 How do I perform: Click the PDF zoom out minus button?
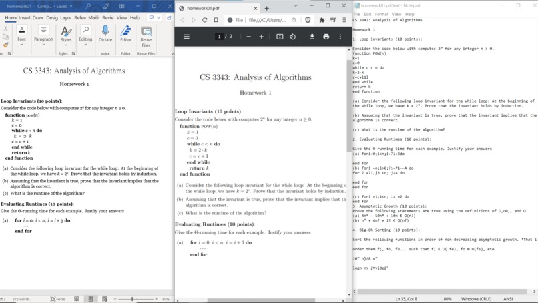coord(249,37)
